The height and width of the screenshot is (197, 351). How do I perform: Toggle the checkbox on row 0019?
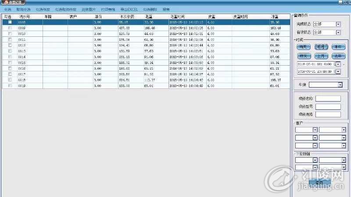pos(10,85)
